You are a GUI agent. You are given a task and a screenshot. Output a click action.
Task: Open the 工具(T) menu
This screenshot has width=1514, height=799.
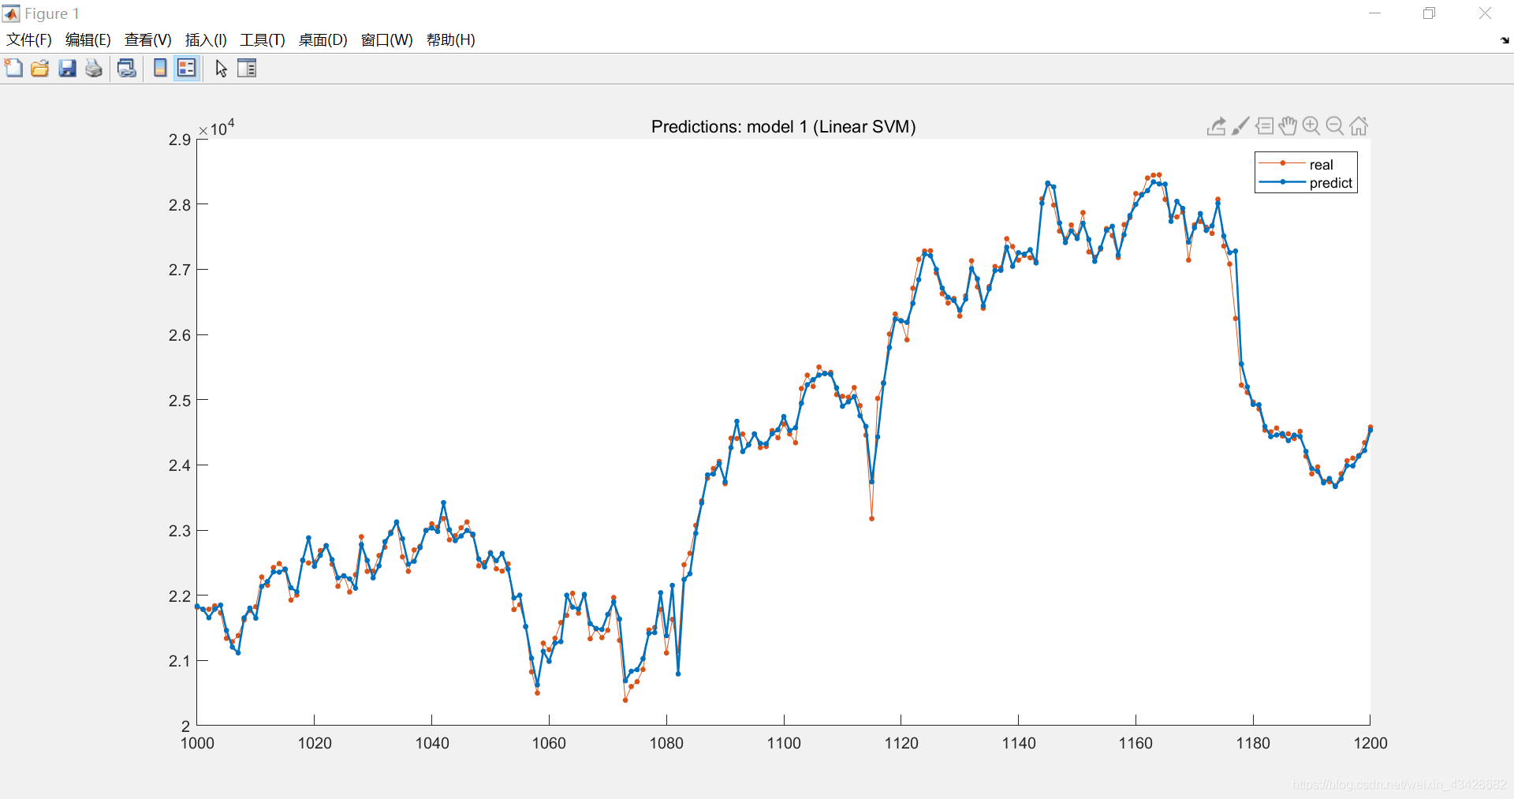tap(263, 40)
